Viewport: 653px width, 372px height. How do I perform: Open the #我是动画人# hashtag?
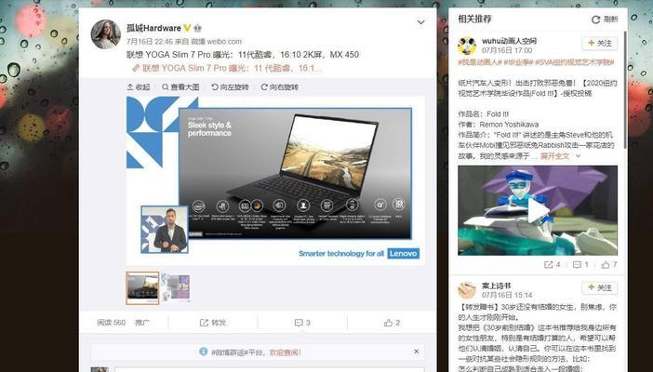479,62
